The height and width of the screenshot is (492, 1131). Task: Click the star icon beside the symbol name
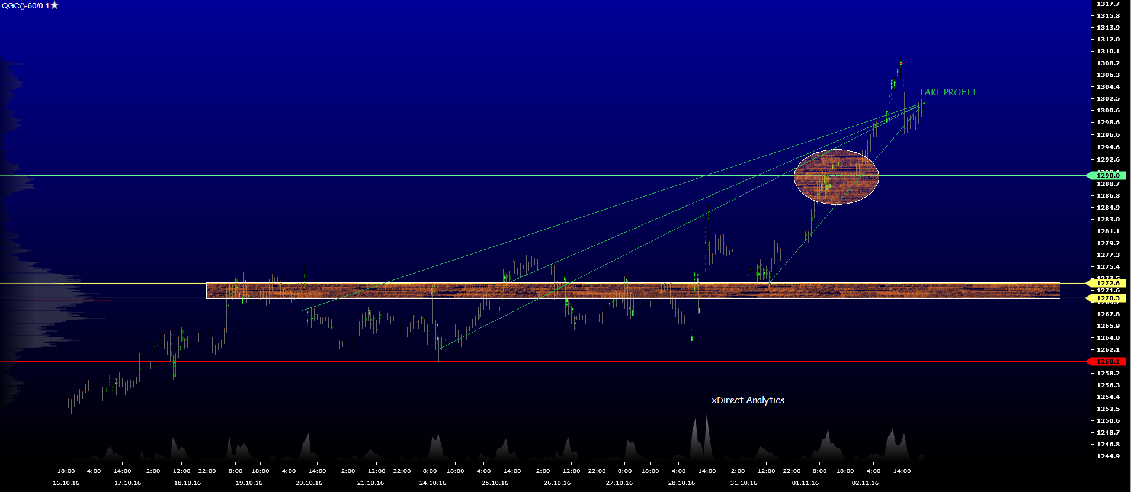tap(55, 5)
